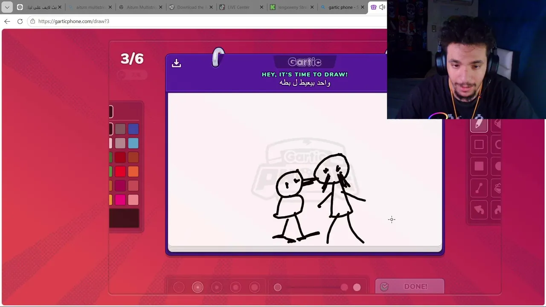
Task: Close the Aitum Multistre... tab with capital A
Action: coord(161,7)
